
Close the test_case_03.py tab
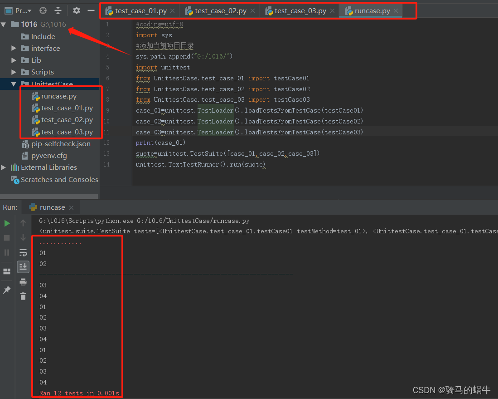click(x=332, y=11)
